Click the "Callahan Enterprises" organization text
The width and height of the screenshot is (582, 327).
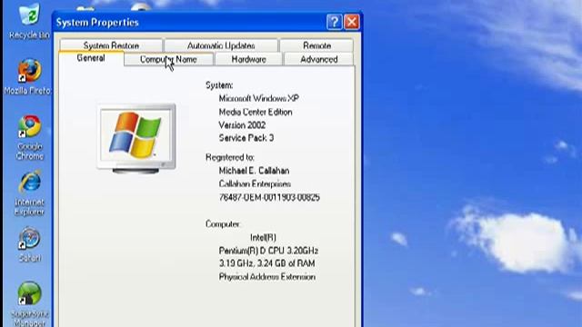[255, 183]
